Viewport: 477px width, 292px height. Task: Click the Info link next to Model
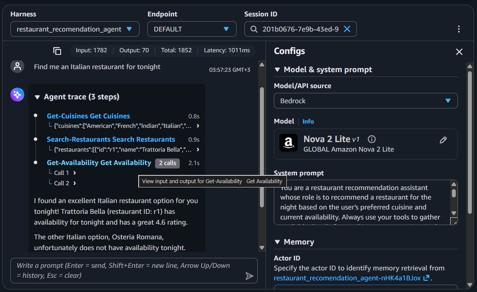[308, 121]
